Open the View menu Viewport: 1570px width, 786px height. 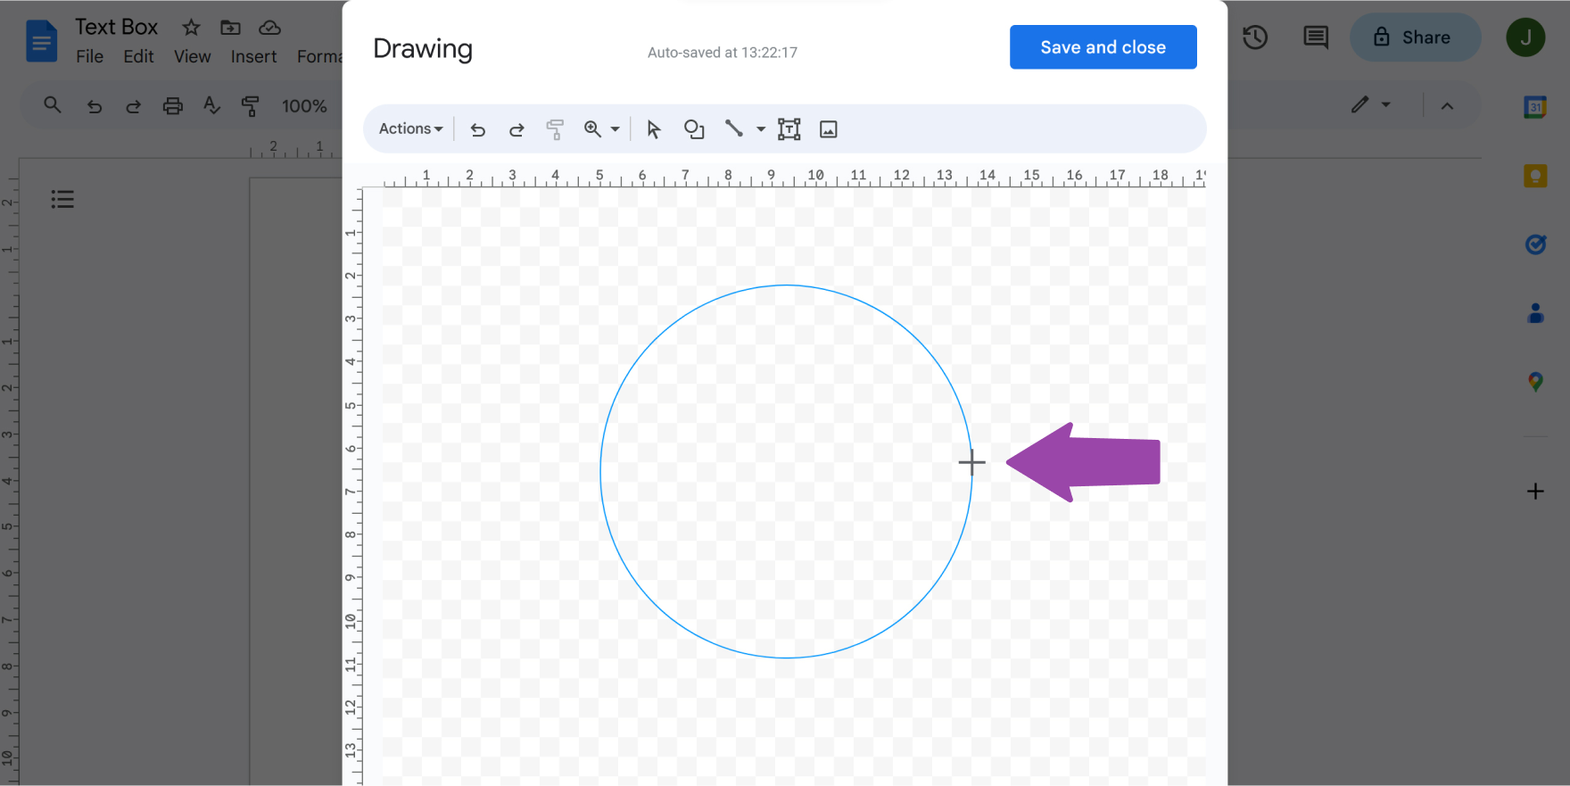[x=192, y=56]
